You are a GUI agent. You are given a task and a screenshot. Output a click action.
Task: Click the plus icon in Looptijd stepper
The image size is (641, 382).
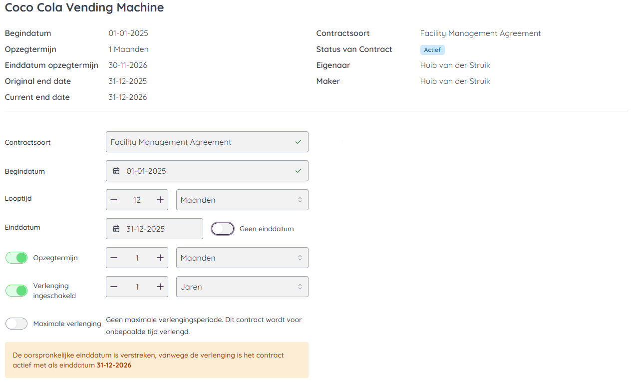(160, 200)
